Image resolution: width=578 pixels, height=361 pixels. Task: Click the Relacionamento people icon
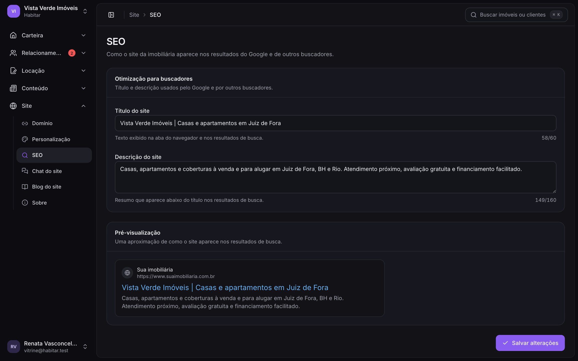13,53
